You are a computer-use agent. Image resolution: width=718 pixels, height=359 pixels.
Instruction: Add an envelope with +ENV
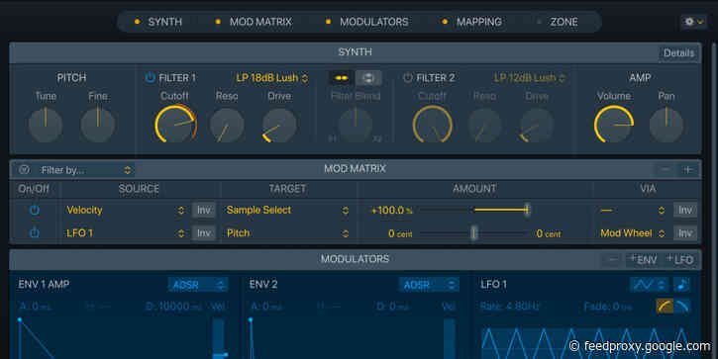pos(644,259)
